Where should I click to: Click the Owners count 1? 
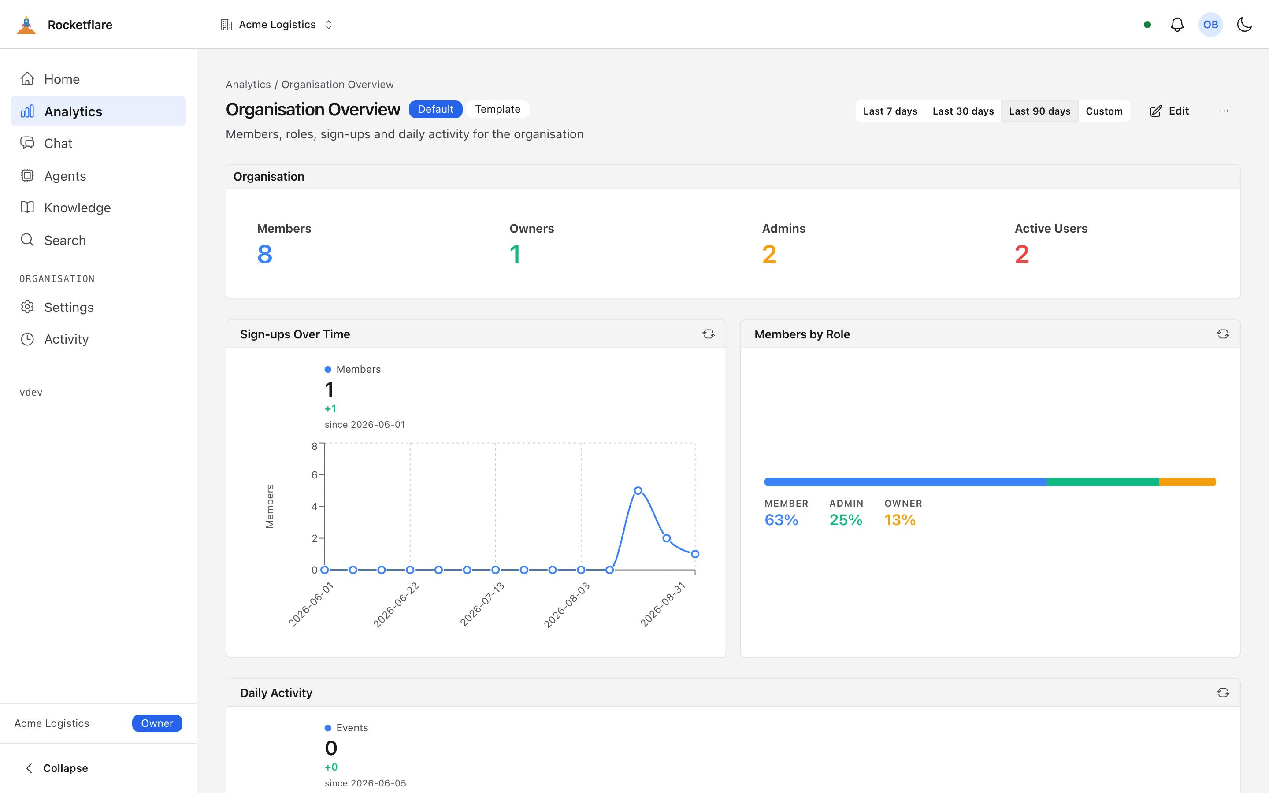[x=515, y=254]
